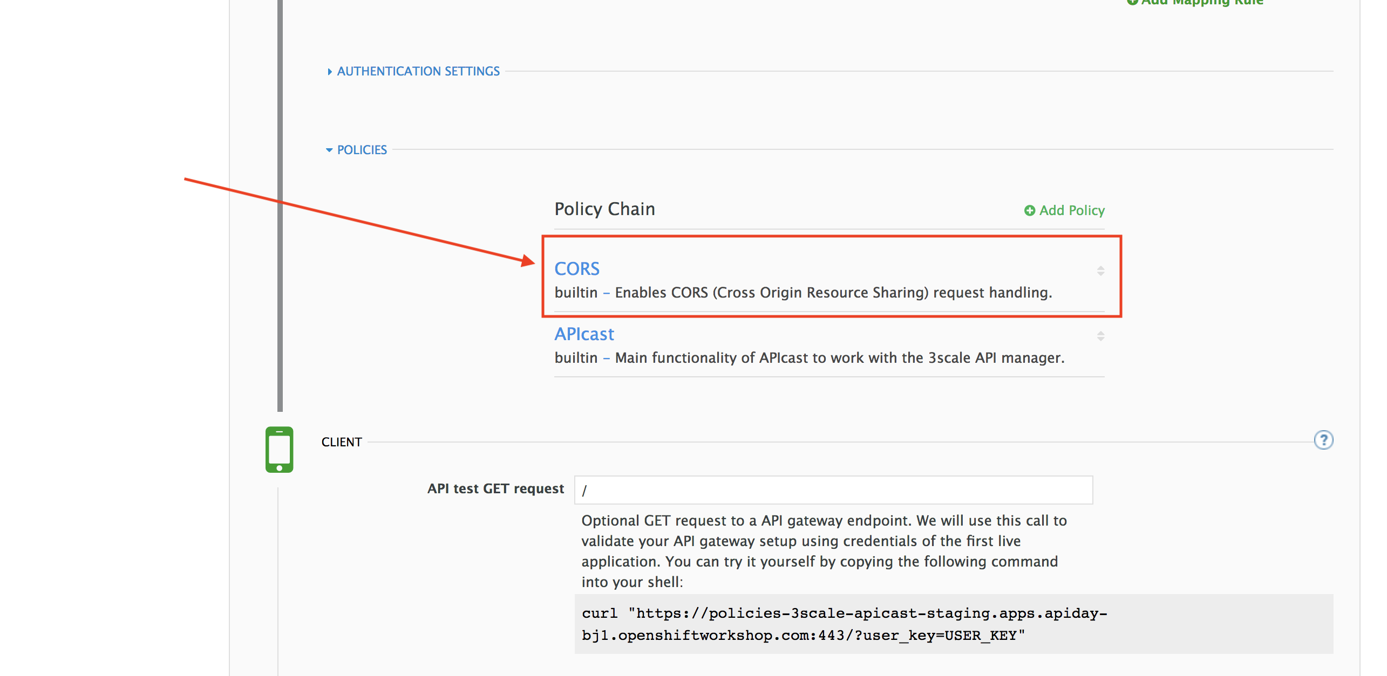Click the CLIENT section label

(342, 442)
